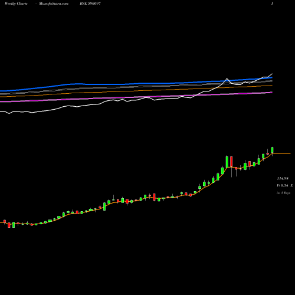
Task: Click the MunafaSutra.com label
Action: [x=54, y=4]
